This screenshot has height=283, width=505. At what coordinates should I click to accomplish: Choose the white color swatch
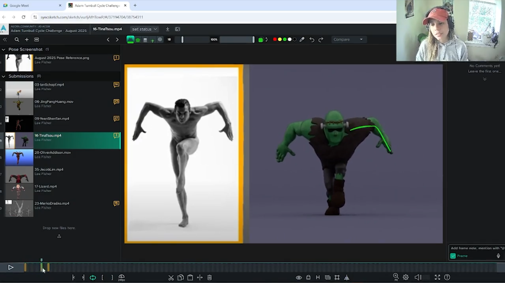click(x=290, y=40)
